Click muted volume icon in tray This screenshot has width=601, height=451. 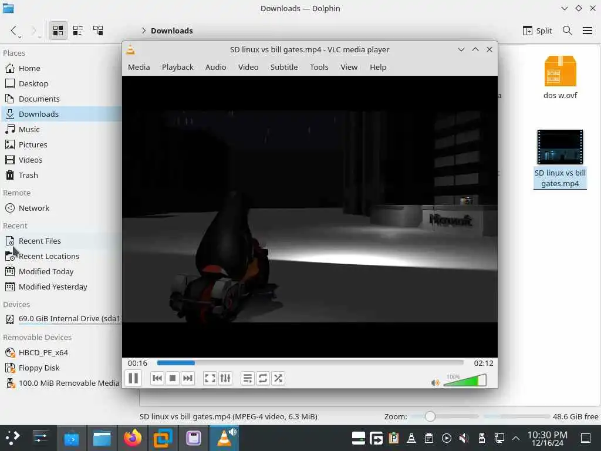point(464,438)
